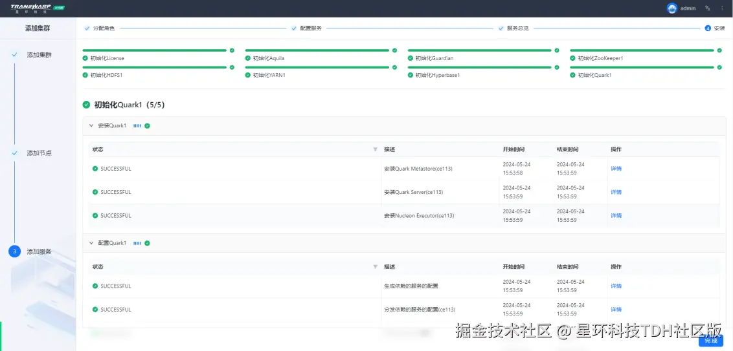Open the admin user avatar
733x351 pixels.
tap(672, 8)
